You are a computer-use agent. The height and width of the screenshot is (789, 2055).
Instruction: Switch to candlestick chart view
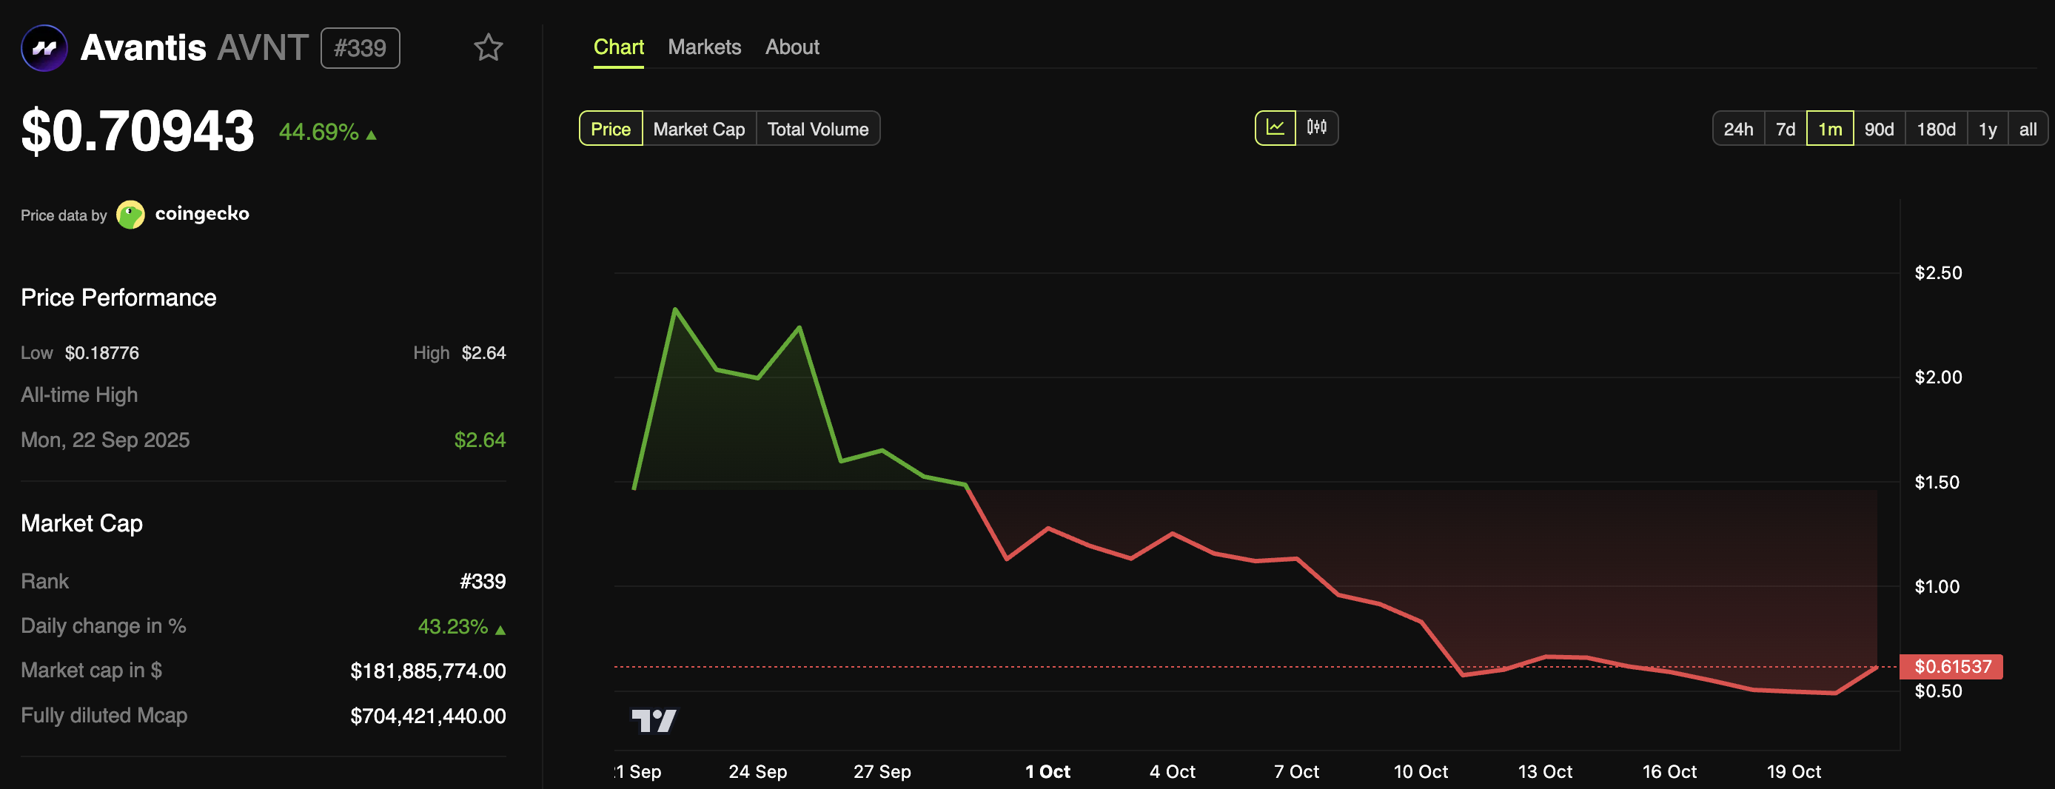click(x=1316, y=127)
